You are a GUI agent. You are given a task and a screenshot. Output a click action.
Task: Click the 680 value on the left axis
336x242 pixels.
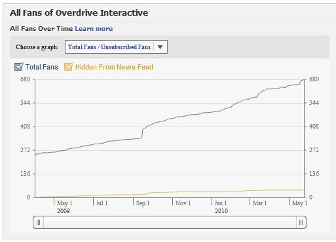tap(25, 79)
